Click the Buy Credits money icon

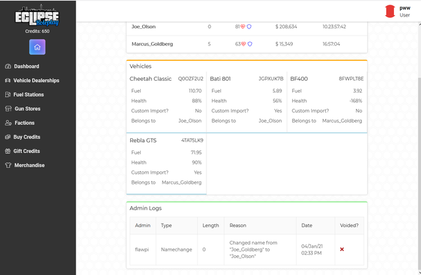(x=8, y=137)
